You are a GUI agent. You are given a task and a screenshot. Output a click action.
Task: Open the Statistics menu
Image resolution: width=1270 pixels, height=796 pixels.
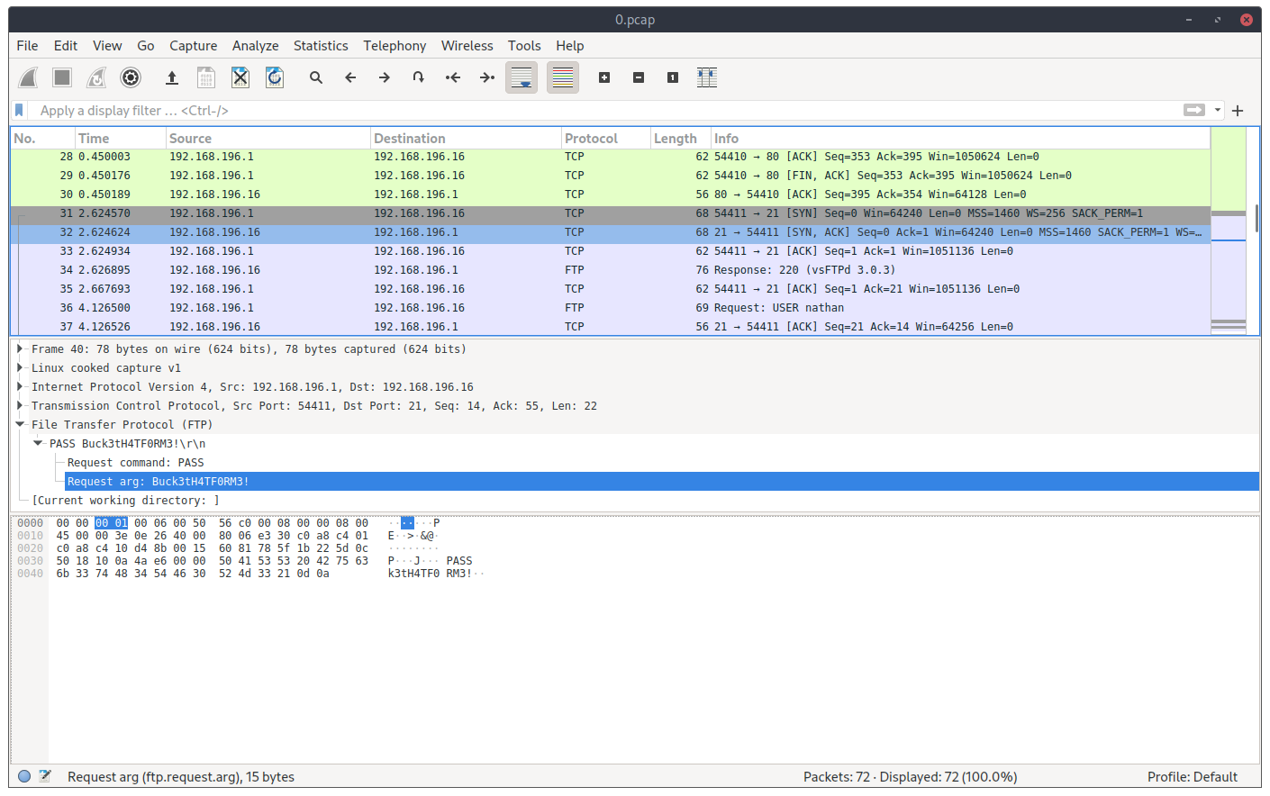point(321,45)
